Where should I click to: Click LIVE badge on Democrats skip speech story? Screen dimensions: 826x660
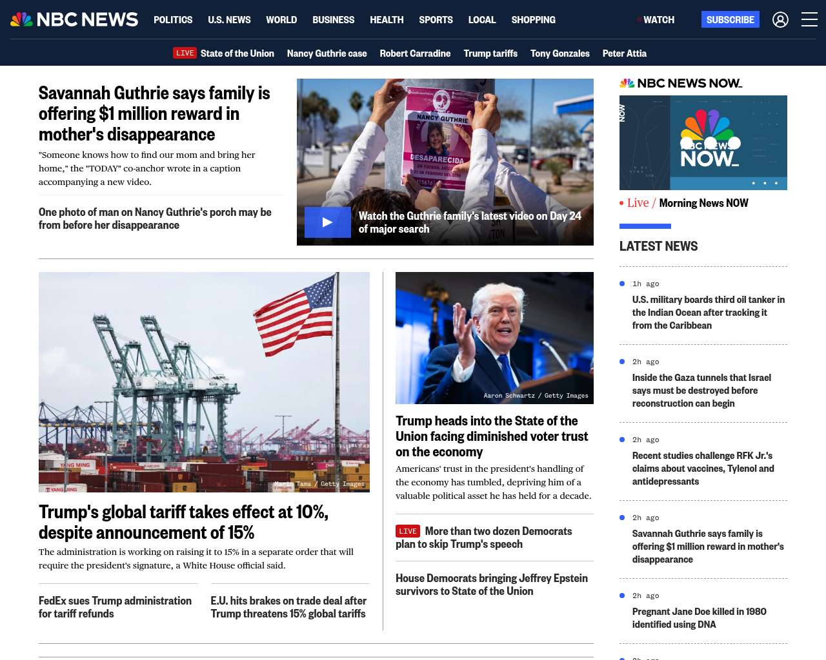click(x=407, y=531)
